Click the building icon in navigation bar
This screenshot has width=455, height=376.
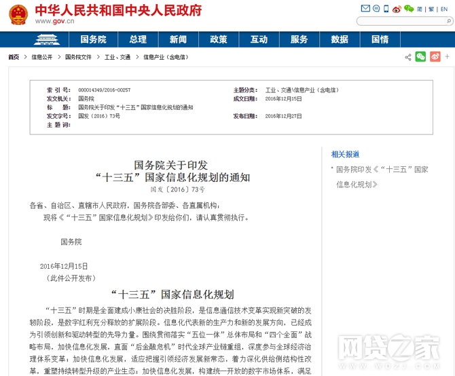(x=47, y=39)
